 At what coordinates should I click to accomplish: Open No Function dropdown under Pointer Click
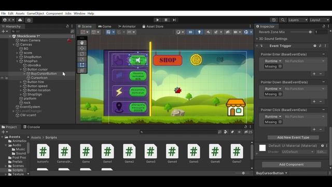(305, 116)
